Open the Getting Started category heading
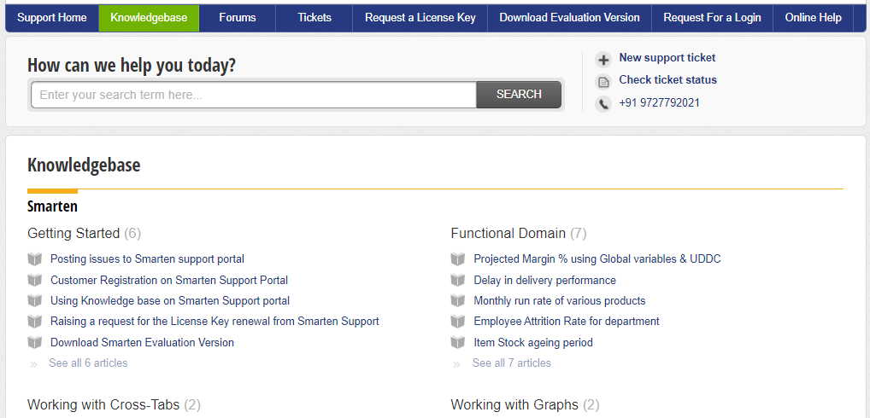 click(x=73, y=234)
